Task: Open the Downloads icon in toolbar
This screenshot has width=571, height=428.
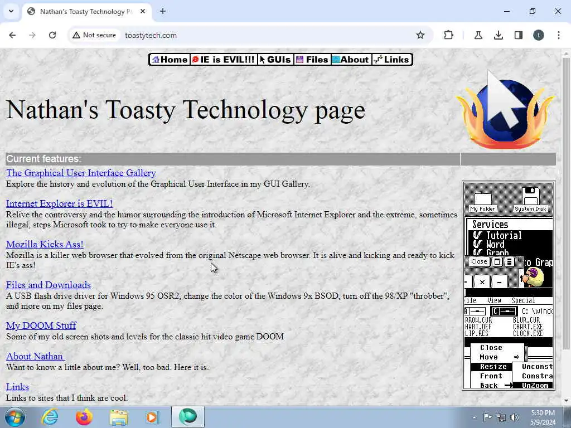Action: pyautogui.click(x=498, y=35)
